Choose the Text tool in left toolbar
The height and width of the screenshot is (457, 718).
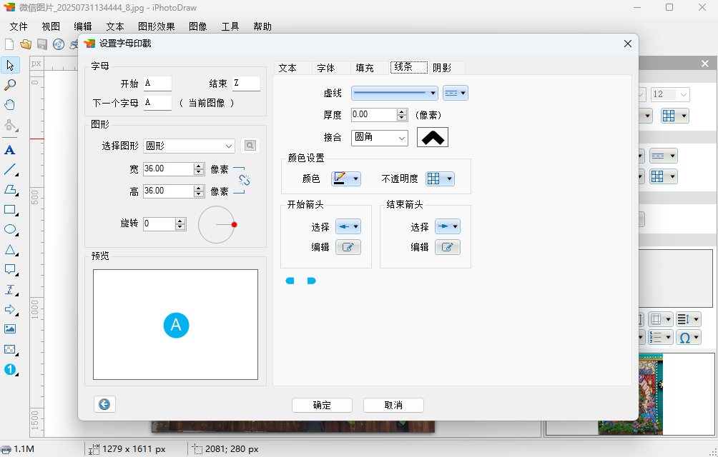pos(10,150)
